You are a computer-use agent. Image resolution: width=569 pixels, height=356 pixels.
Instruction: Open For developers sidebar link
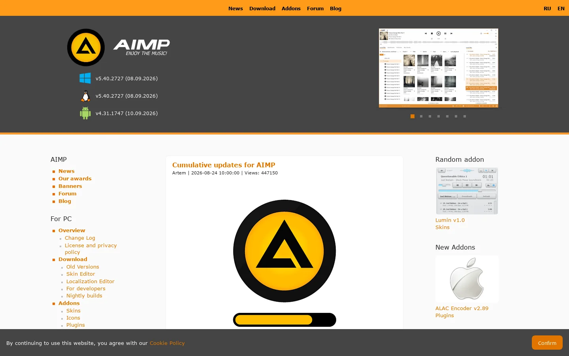click(86, 288)
